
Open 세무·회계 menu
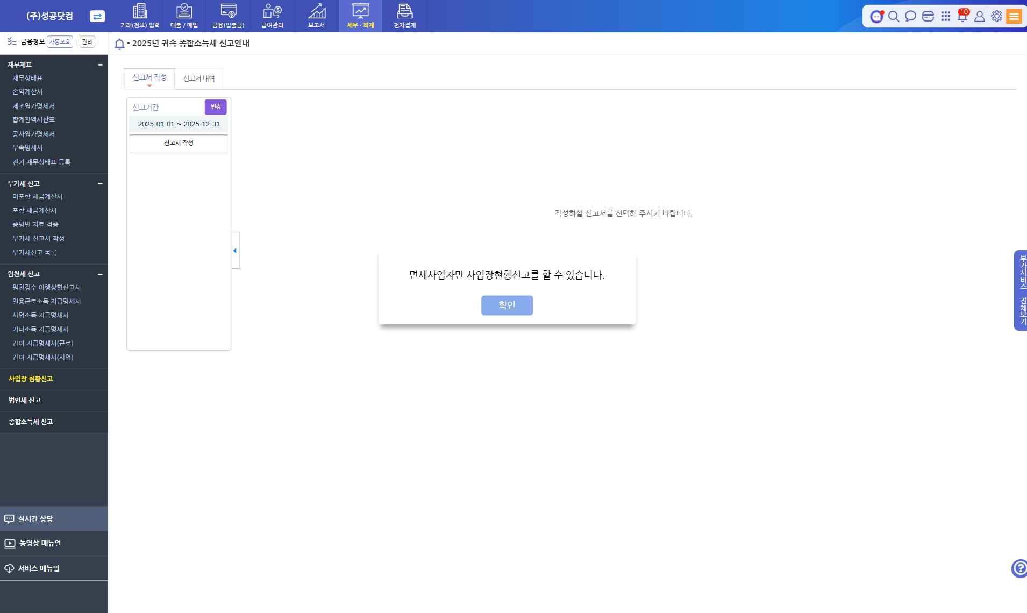pos(360,16)
